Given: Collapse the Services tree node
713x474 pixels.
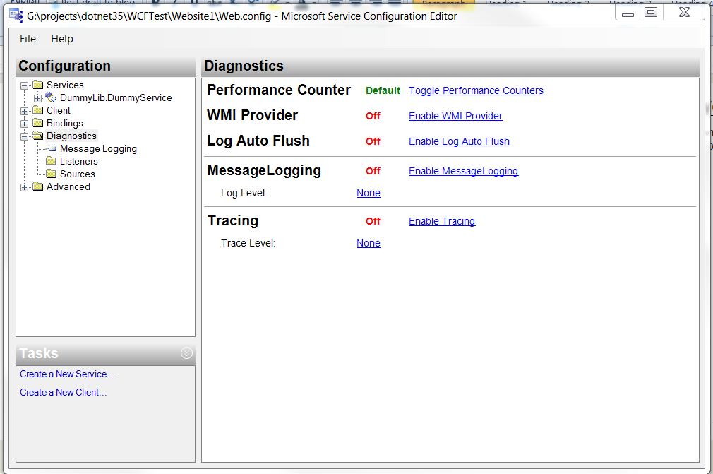Looking at the screenshot, I should [x=25, y=85].
